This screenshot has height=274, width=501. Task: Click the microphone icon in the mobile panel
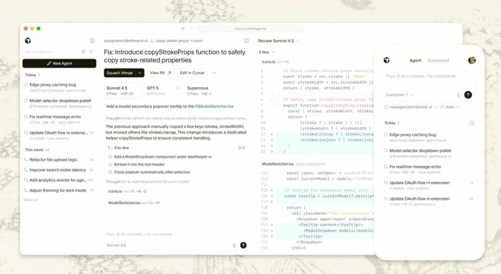458,95
